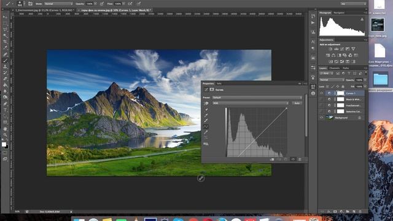Image resolution: width=393 pixels, height=221 pixels.
Task: Click the Properties panel scrollbar
Action: (306, 116)
